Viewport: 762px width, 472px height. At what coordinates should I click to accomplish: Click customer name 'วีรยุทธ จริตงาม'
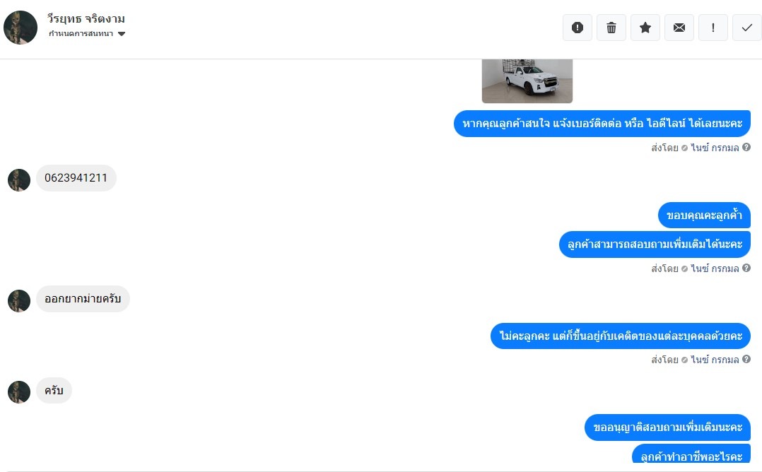(86, 18)
